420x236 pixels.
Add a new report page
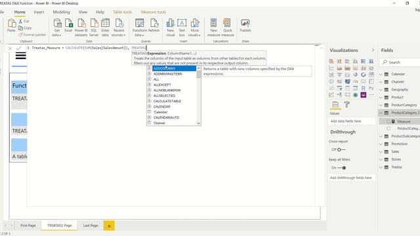click(x=109, y=226)
